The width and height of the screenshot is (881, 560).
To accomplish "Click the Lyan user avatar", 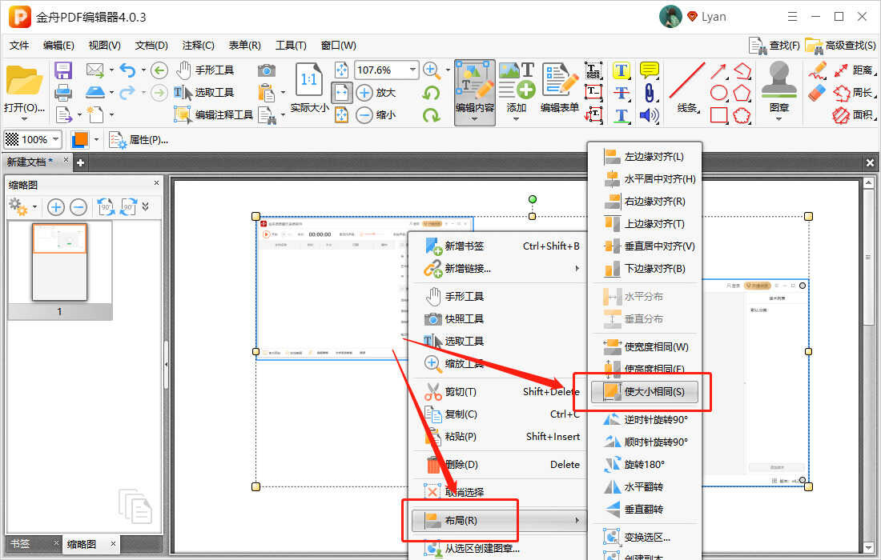I will pos(670,17).
